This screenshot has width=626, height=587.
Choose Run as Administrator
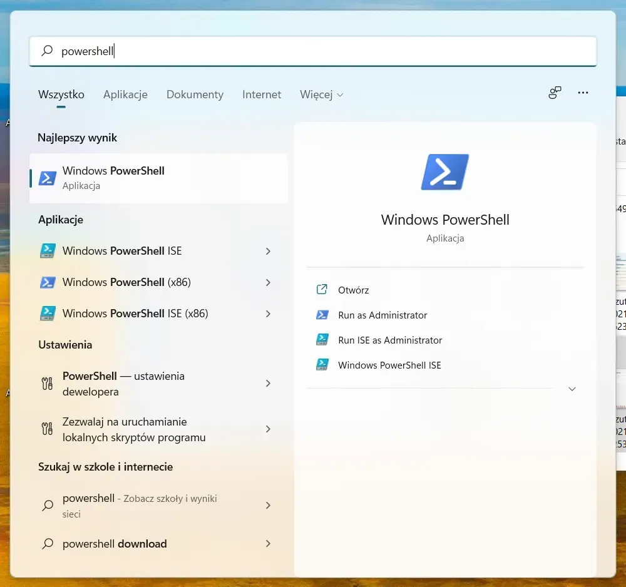click(382, 315)
